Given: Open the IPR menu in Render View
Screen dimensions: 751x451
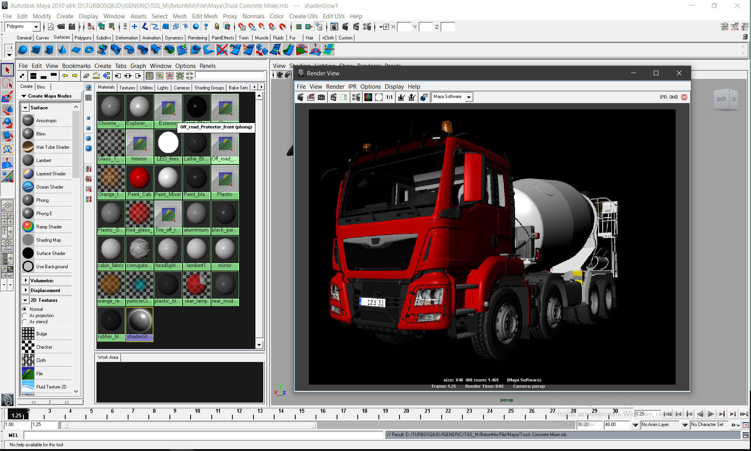Looking at the screenshot, I should [352, 87].
